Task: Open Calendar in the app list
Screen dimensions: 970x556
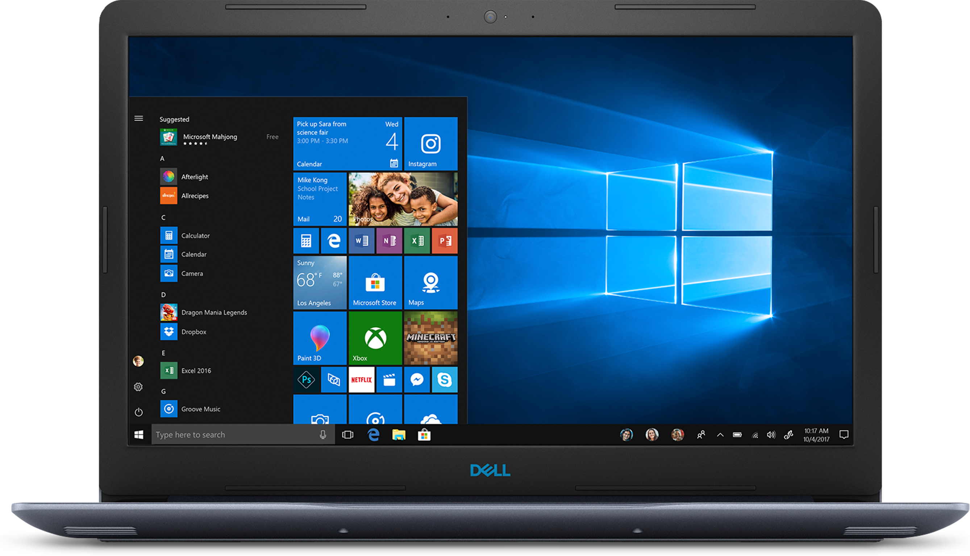Action: point(183,254)
